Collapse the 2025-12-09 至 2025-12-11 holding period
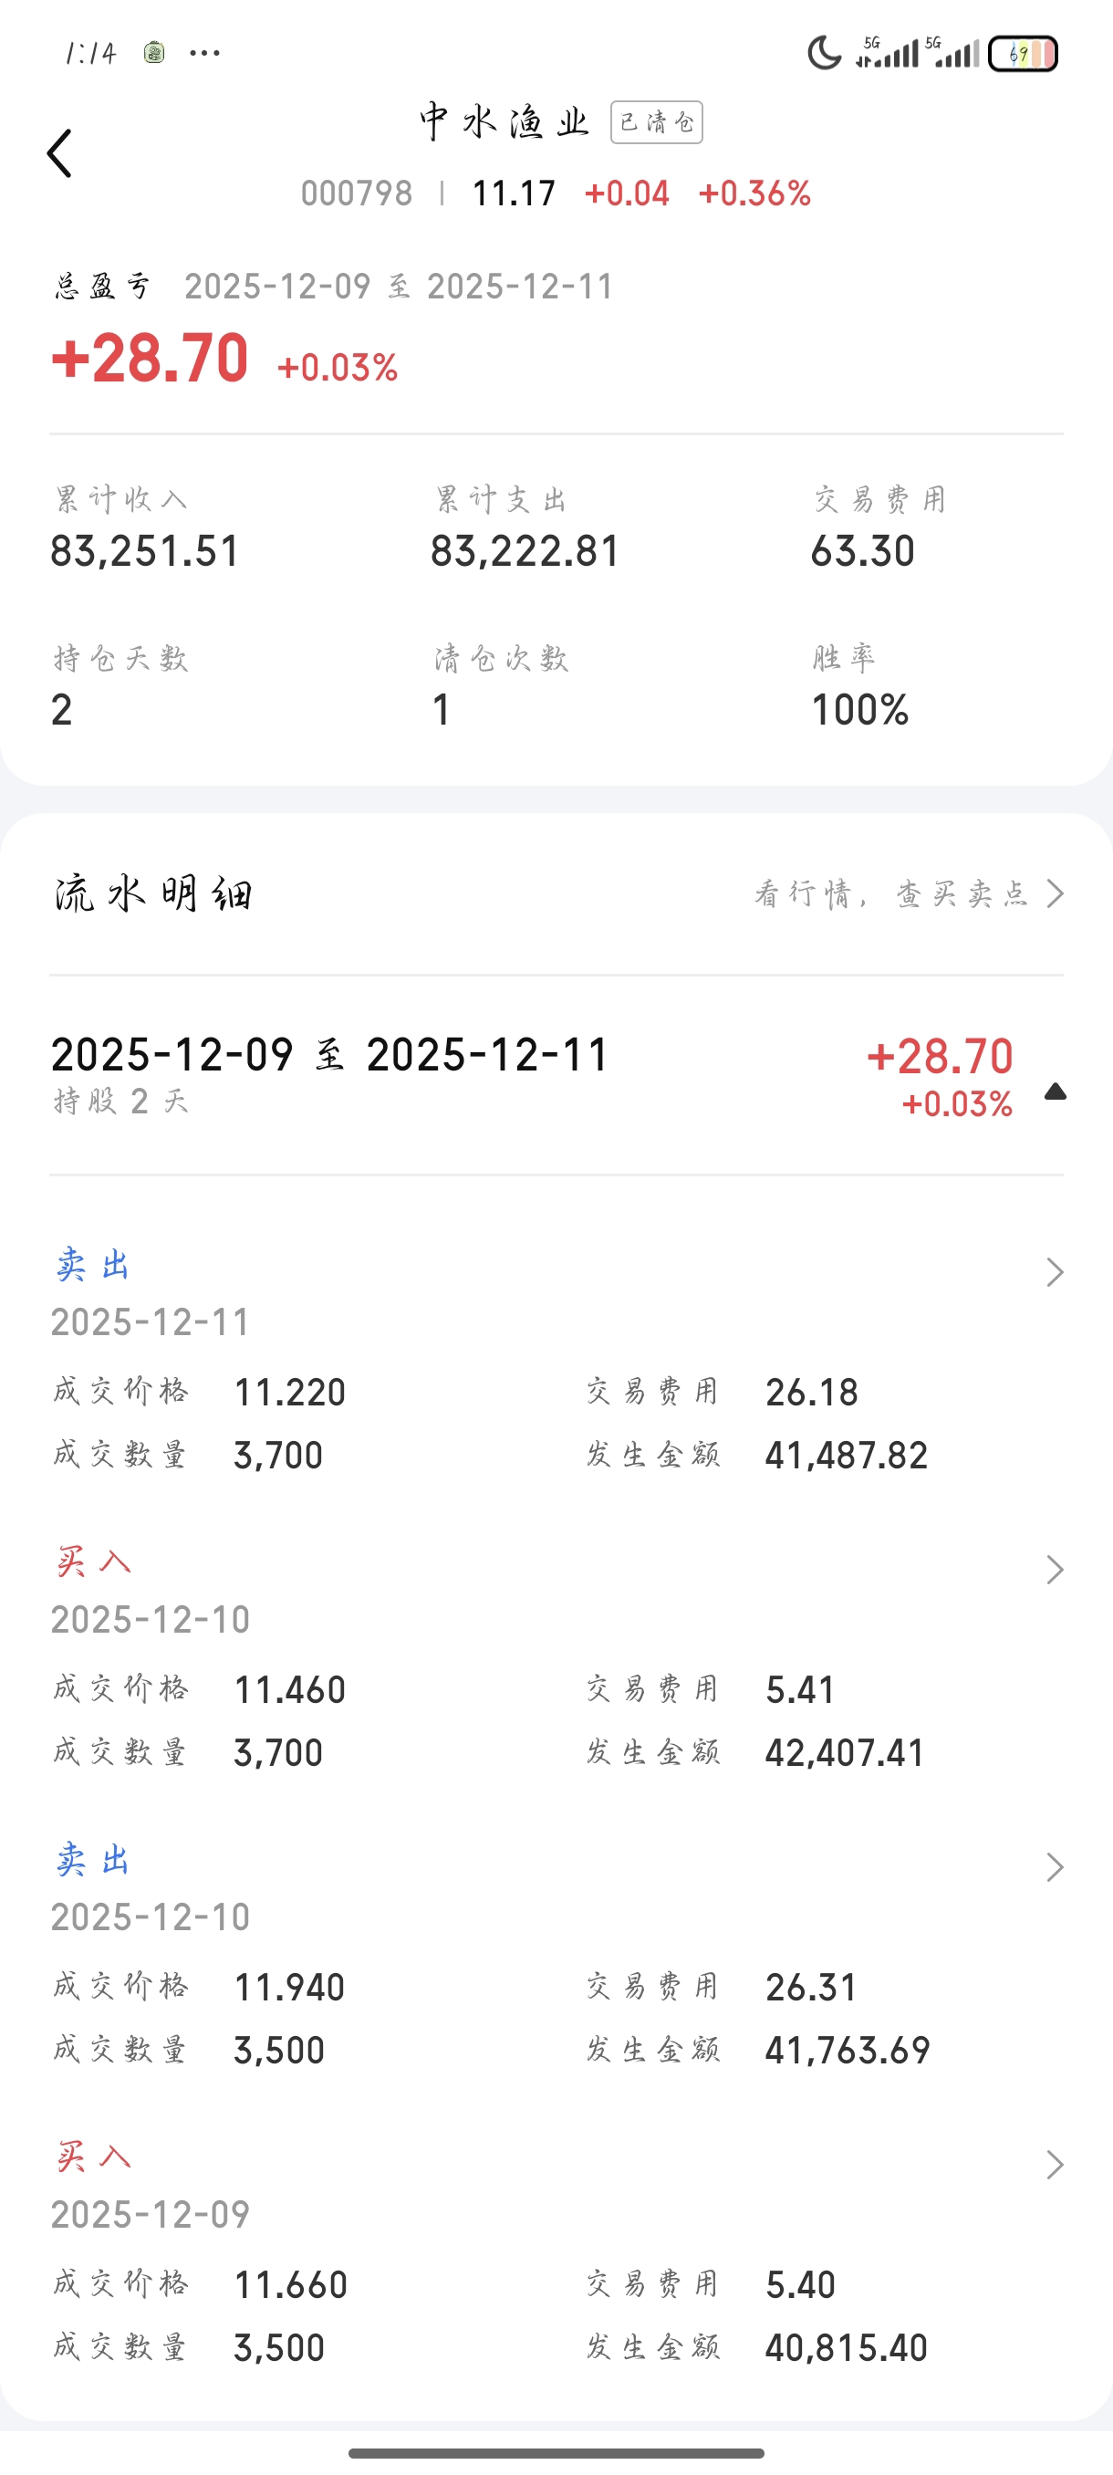This screenshot has width=1113, height=2475. coord(1055,1091)
